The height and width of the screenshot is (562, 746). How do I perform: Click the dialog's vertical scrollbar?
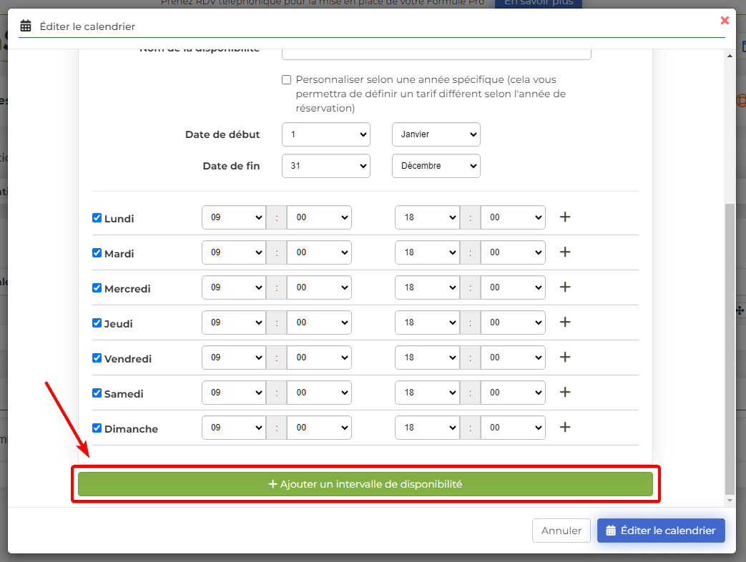(x=729, y=343)
